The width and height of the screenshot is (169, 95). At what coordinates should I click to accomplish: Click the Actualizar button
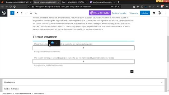(x=145, y=13)
